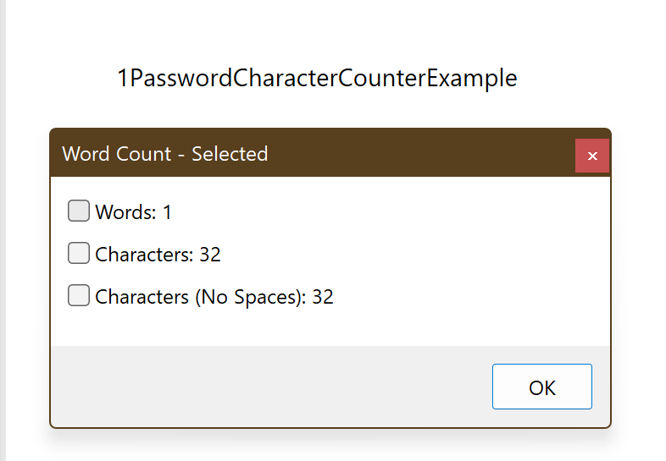Click the Words: 1 label text
This screenshot has height=461, width=666.
click(133, 212)
